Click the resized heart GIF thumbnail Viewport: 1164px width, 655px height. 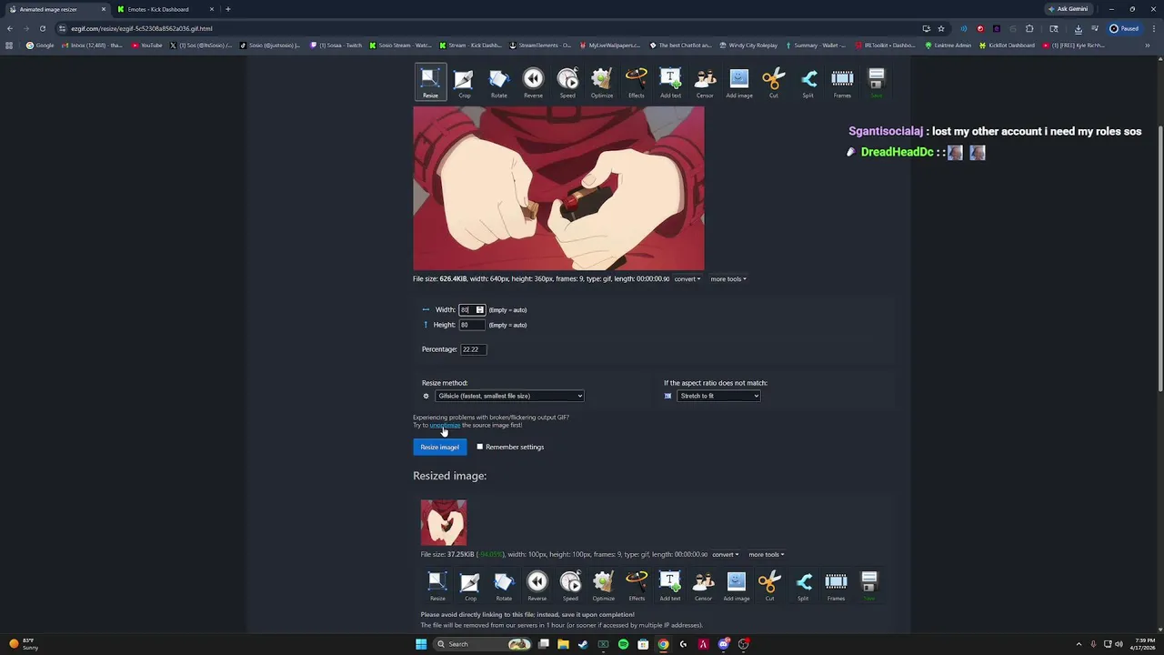(x=444, y=522)
